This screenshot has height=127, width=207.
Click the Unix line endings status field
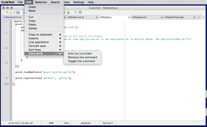67,123
